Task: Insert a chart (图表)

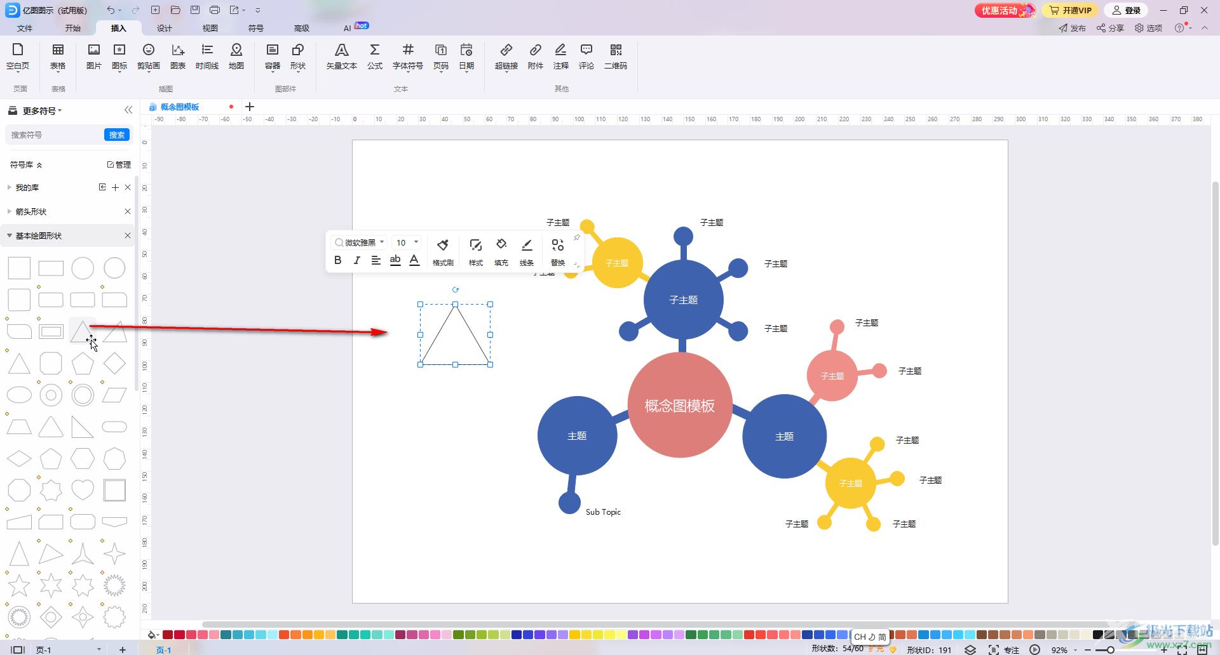Action: point(178,56)
